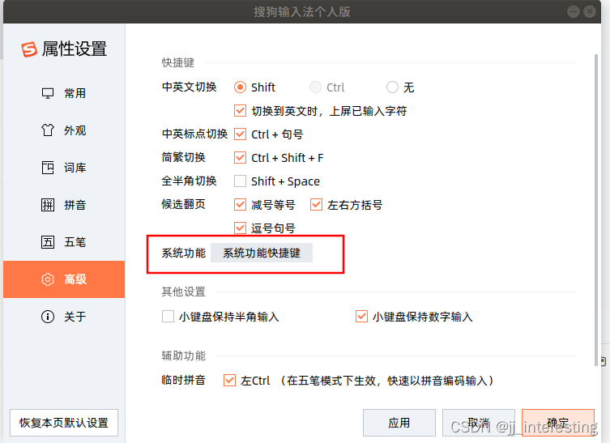This screenshot has width=610, height=443.
Task: Click the info icon beside 关于
Action: [x=48, y=317]
